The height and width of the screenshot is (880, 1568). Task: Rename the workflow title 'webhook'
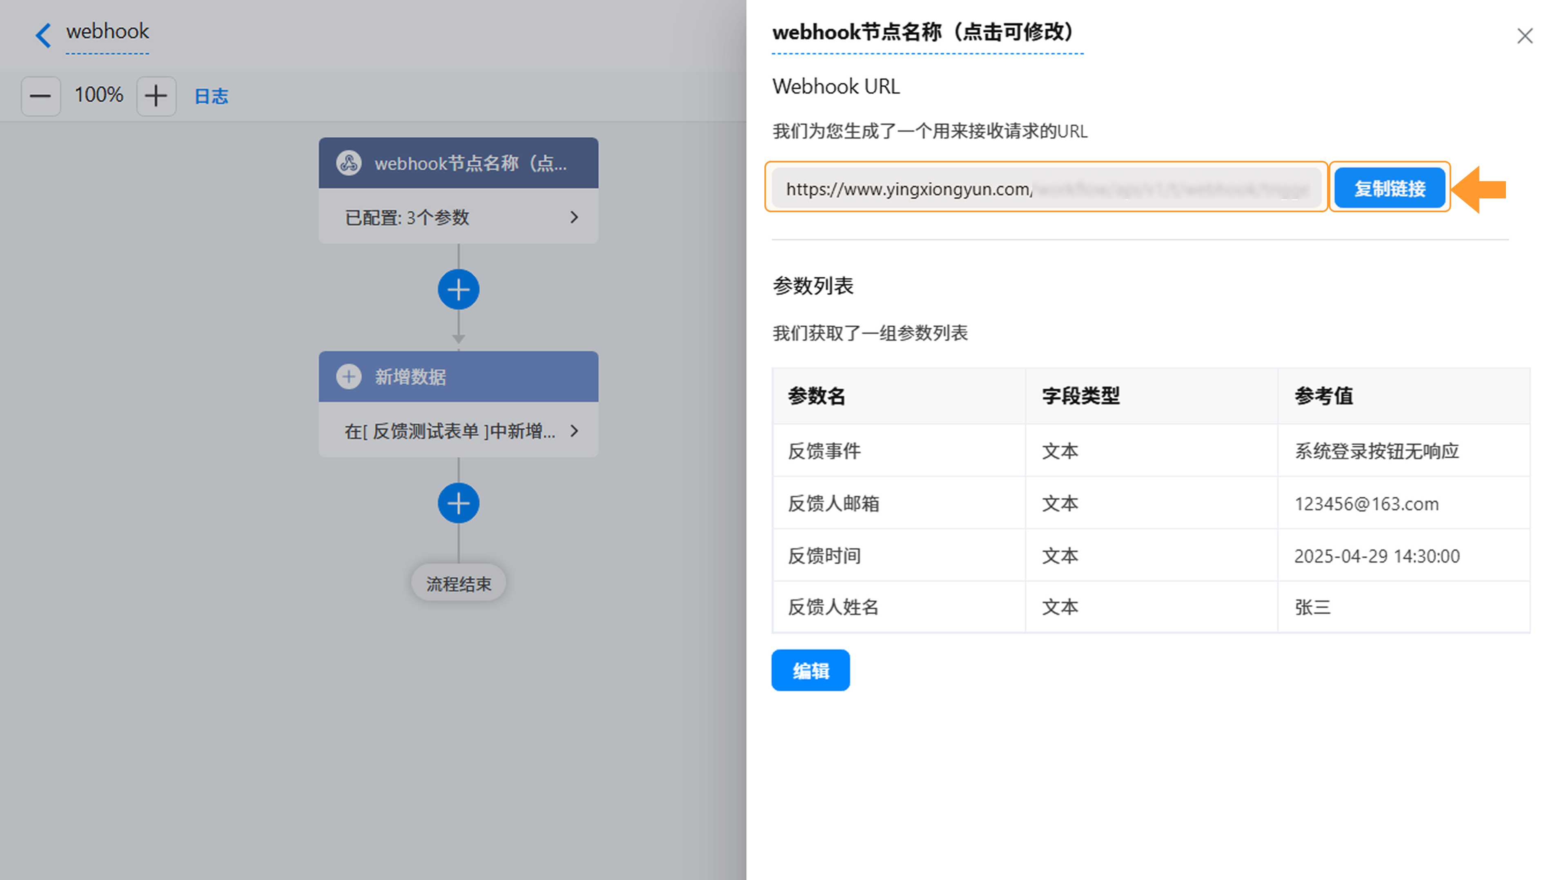pos(107,32)
